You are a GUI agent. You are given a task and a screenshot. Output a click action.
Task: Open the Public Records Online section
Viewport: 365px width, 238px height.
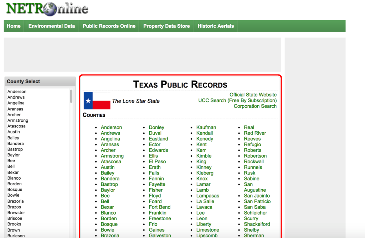pyautogui.click(x=109, y=26)
